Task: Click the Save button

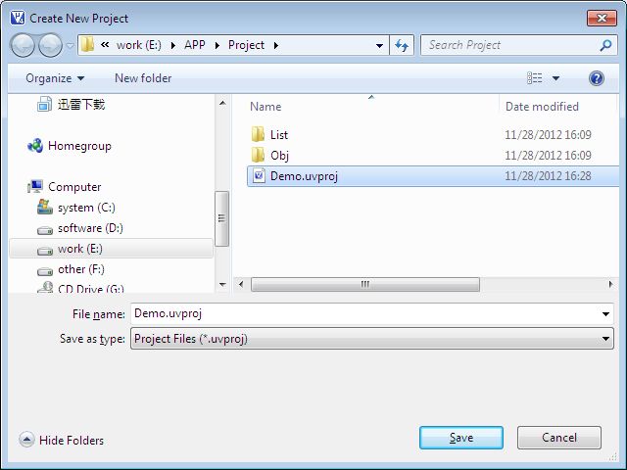Action: click(461, 438)
